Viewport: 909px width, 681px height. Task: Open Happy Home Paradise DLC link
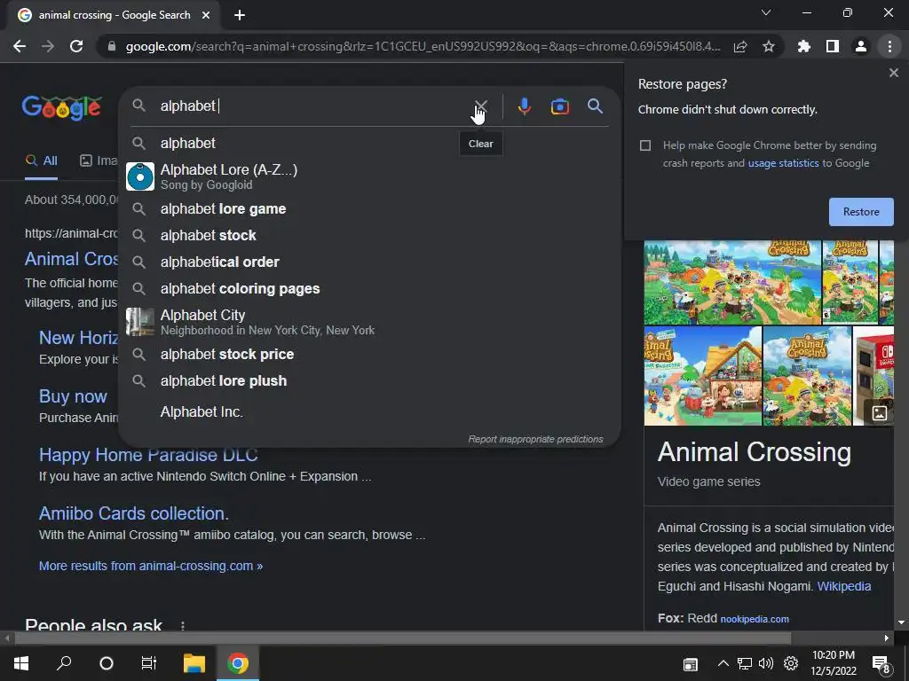(x=148, y=455)
